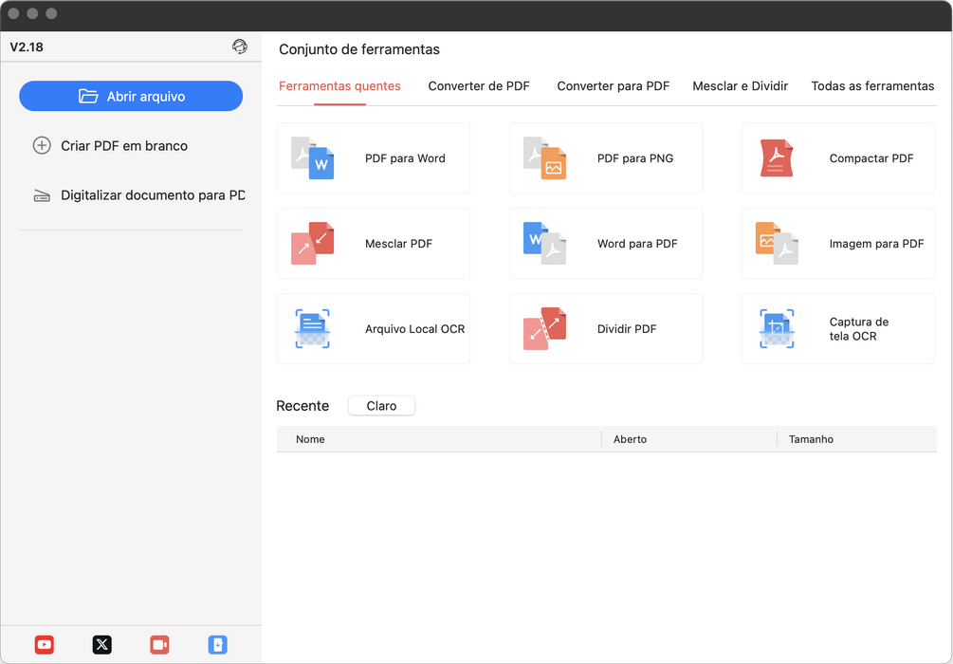Visit the YouTube channel icon
Viewport: 953px width, 664px height.
pos(44,645)
